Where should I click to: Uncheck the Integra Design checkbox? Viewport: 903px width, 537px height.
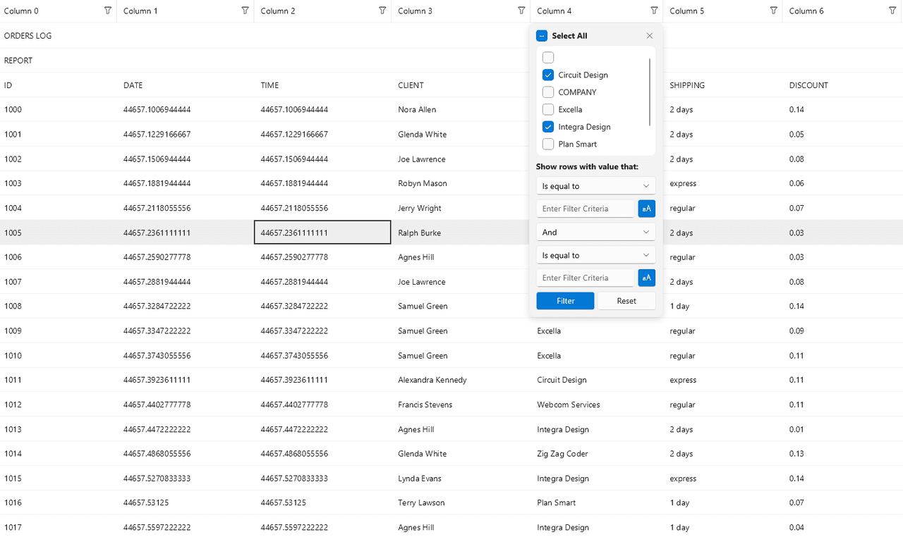tap(548, 127)
